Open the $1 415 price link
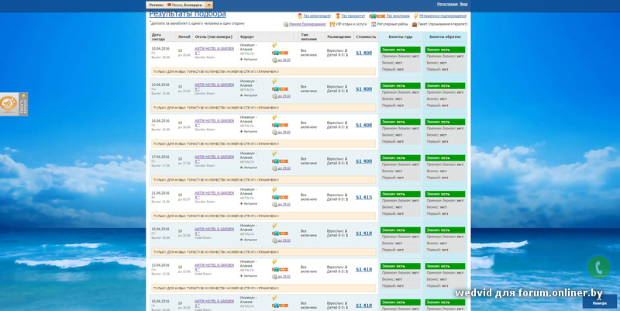This screenshot has height=311, width=620. (363, 197)
